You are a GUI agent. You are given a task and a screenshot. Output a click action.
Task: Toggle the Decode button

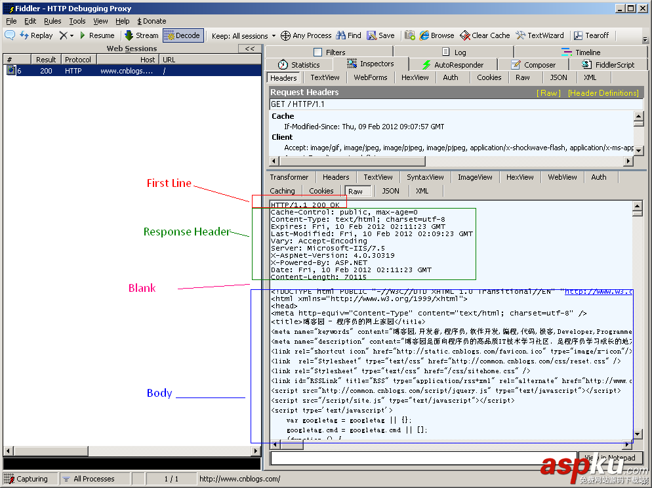(182, 35)
